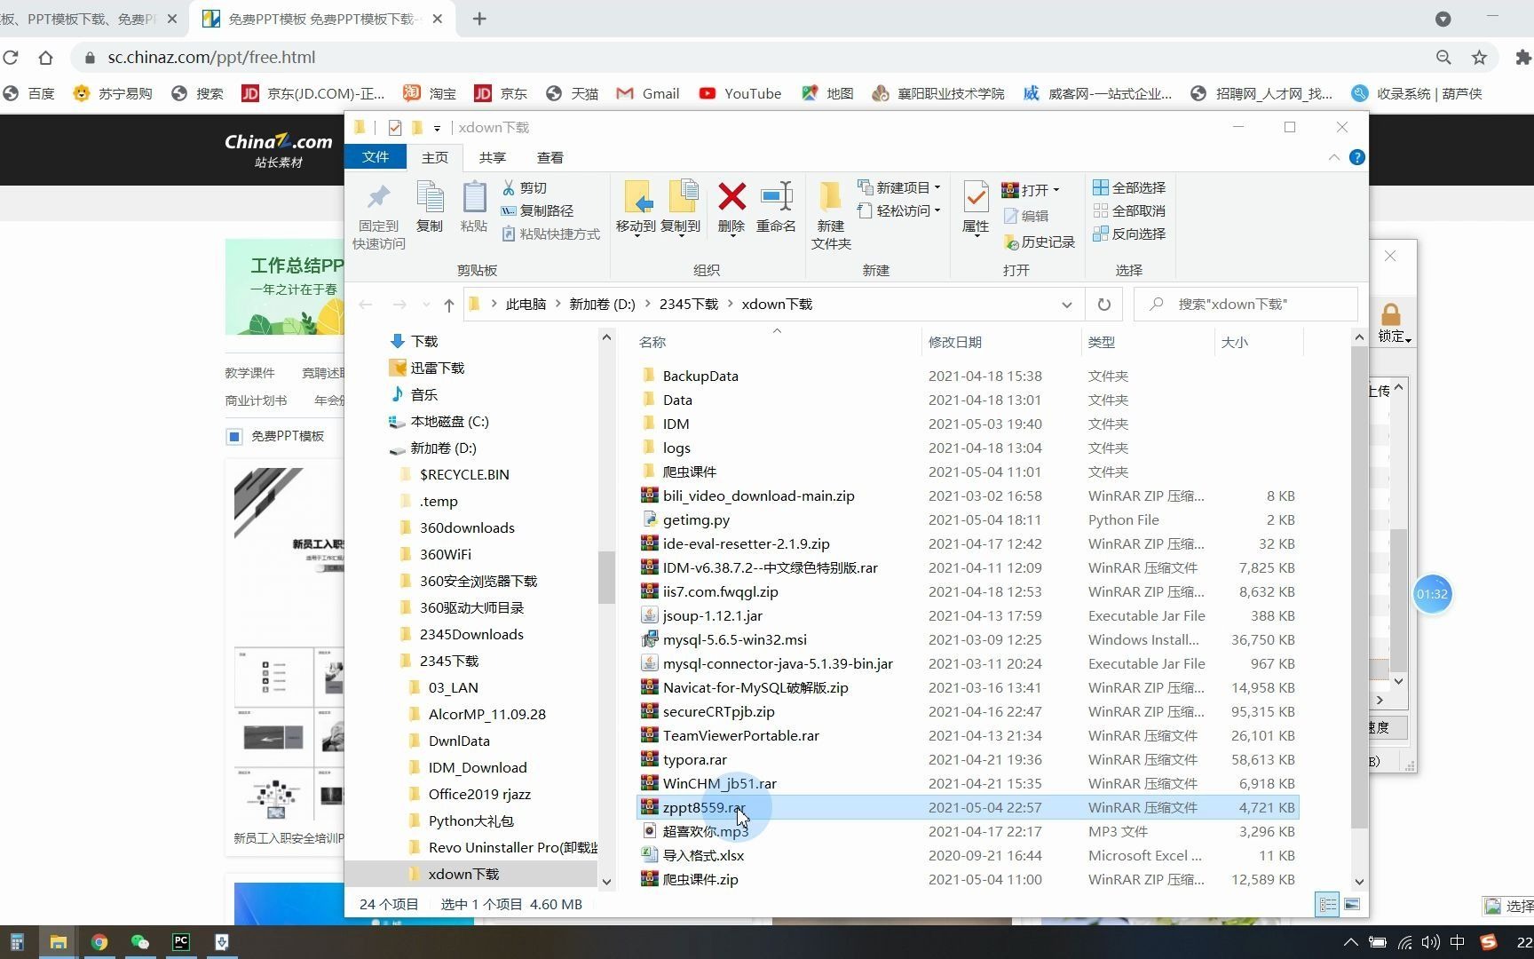Screen dimensions: 1534x959
Task: Click 2345下载 in the address breadcrumb
Action: 689,304
